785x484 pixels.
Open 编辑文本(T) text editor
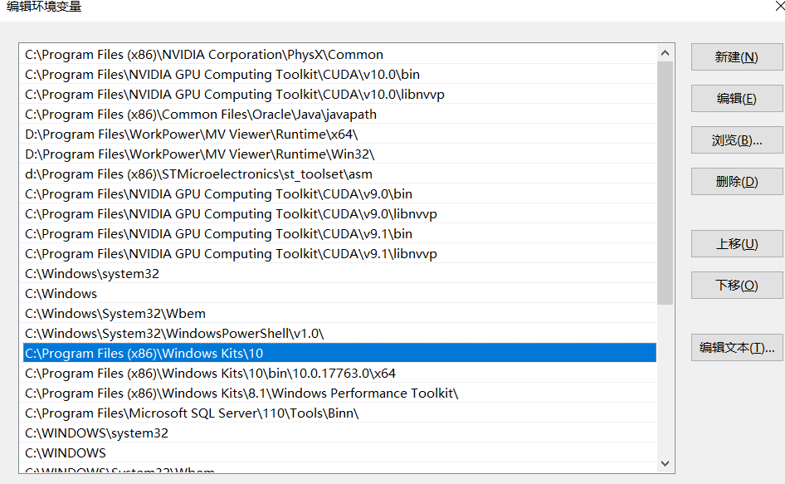point(736,347)
